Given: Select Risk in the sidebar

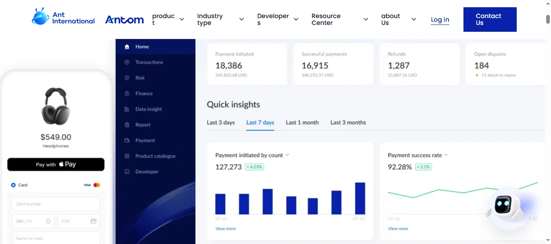Looking at the screenshot, I should [156, 78].
